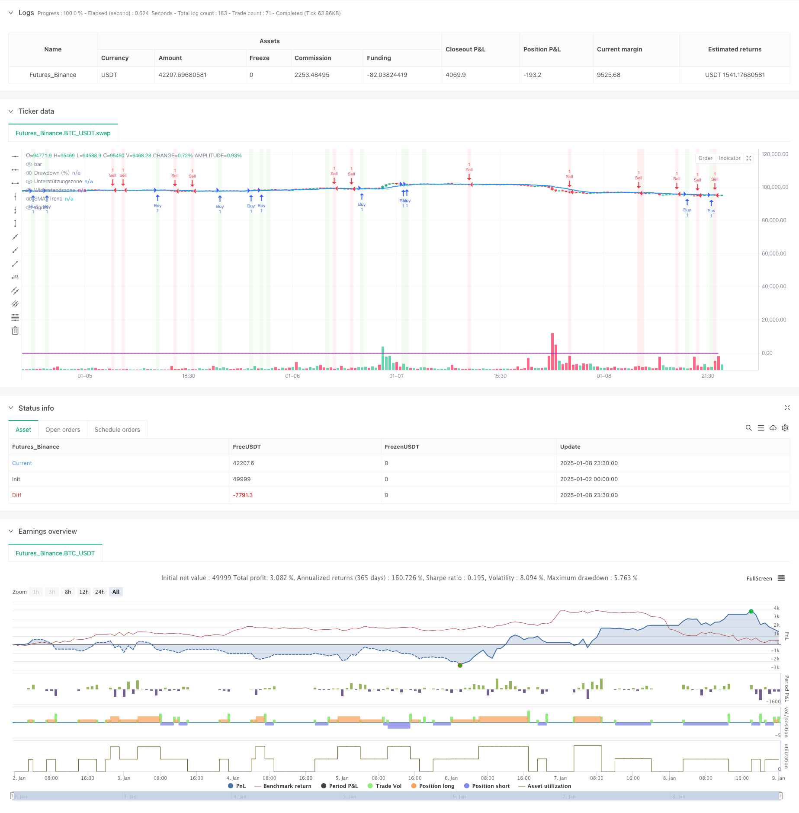The height and width of the screenshot is (813, 799).
Task: Select the price line 123 tool
Action: [x=15, y=277]
